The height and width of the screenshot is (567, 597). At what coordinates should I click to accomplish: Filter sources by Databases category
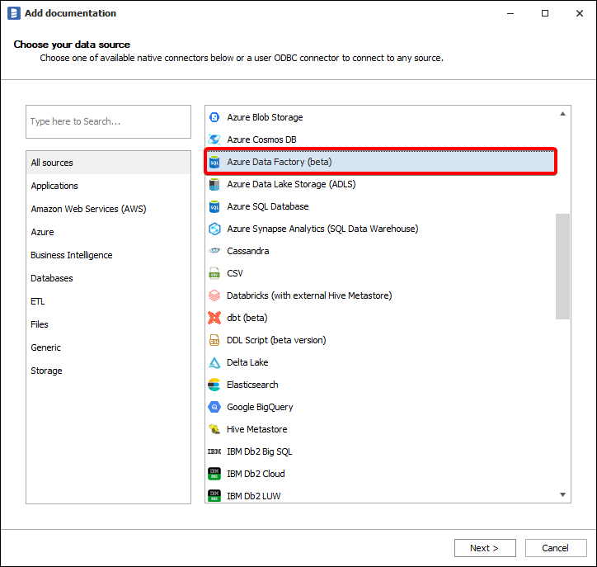pyautogui.click(x=52, y=278)
